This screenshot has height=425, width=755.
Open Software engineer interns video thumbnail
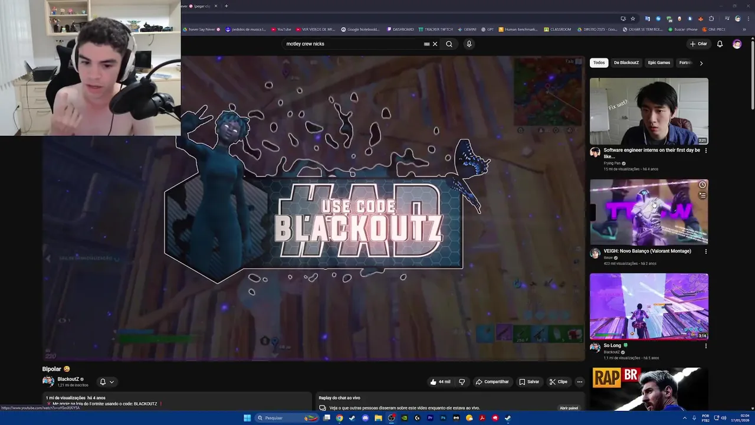click(x=649, y=111)
